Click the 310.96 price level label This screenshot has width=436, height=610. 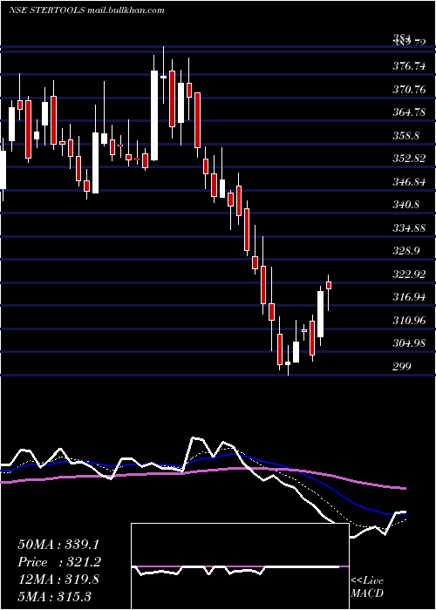409,321
